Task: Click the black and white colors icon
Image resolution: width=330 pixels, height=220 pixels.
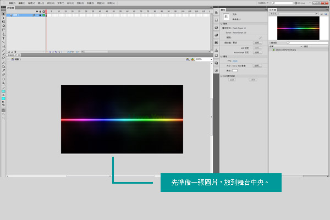Action: click(x=3, y=102)
